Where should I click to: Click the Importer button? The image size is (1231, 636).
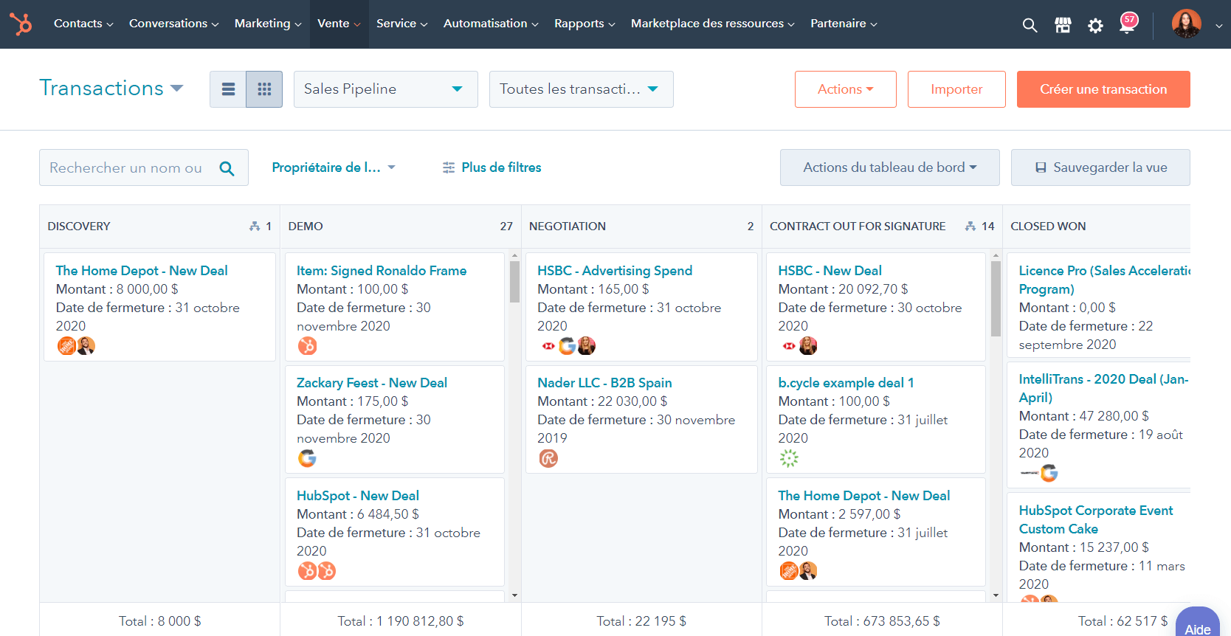pyautogui.click(x=956, y=89)
